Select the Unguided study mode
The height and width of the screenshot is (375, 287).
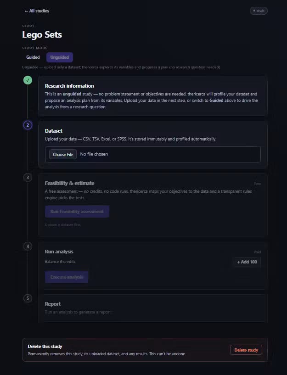60,57
